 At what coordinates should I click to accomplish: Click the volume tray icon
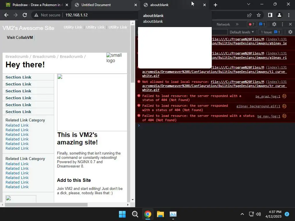tap(258, 214)
